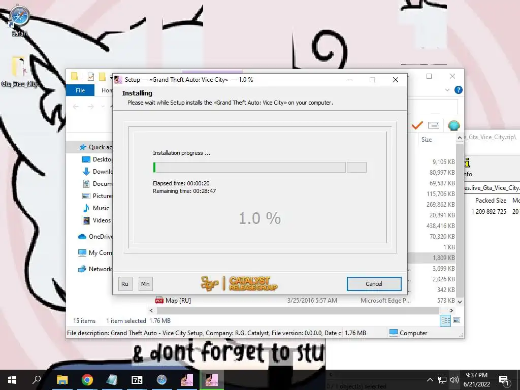Switch to active GTA Setup taskbar icon
520x390 pixels.
click(x=212, y=380)
